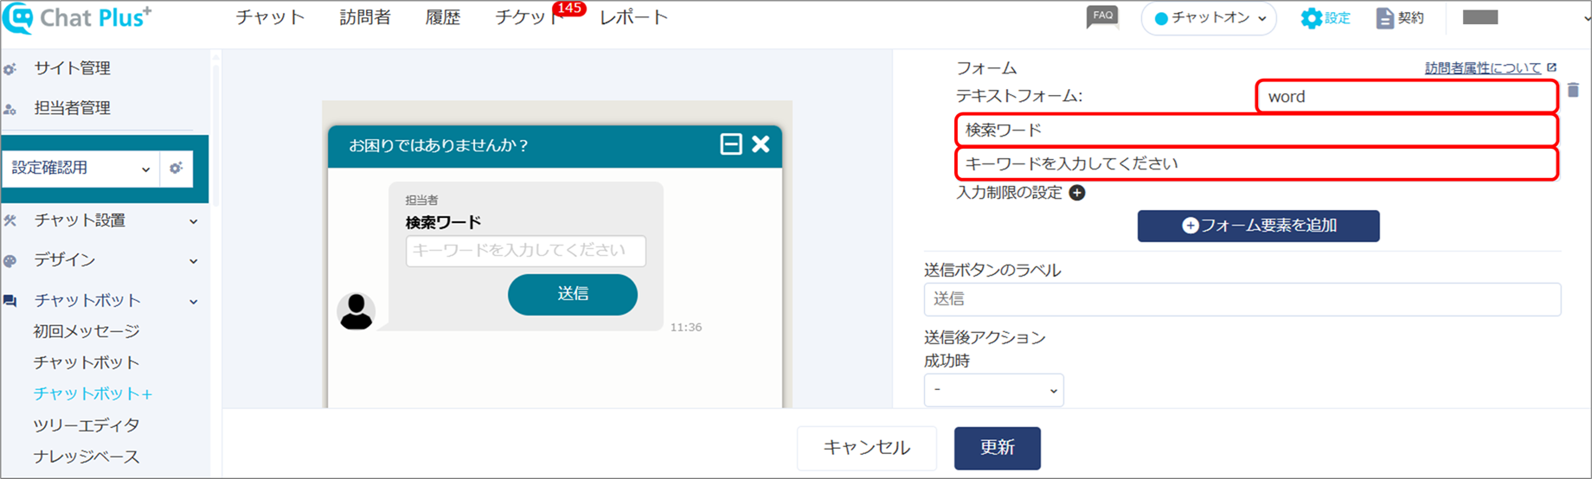Open the account menu chevron at top right
Image resolution: width=1592 pixels, height=479 pixels.
tap(1587, 18)
